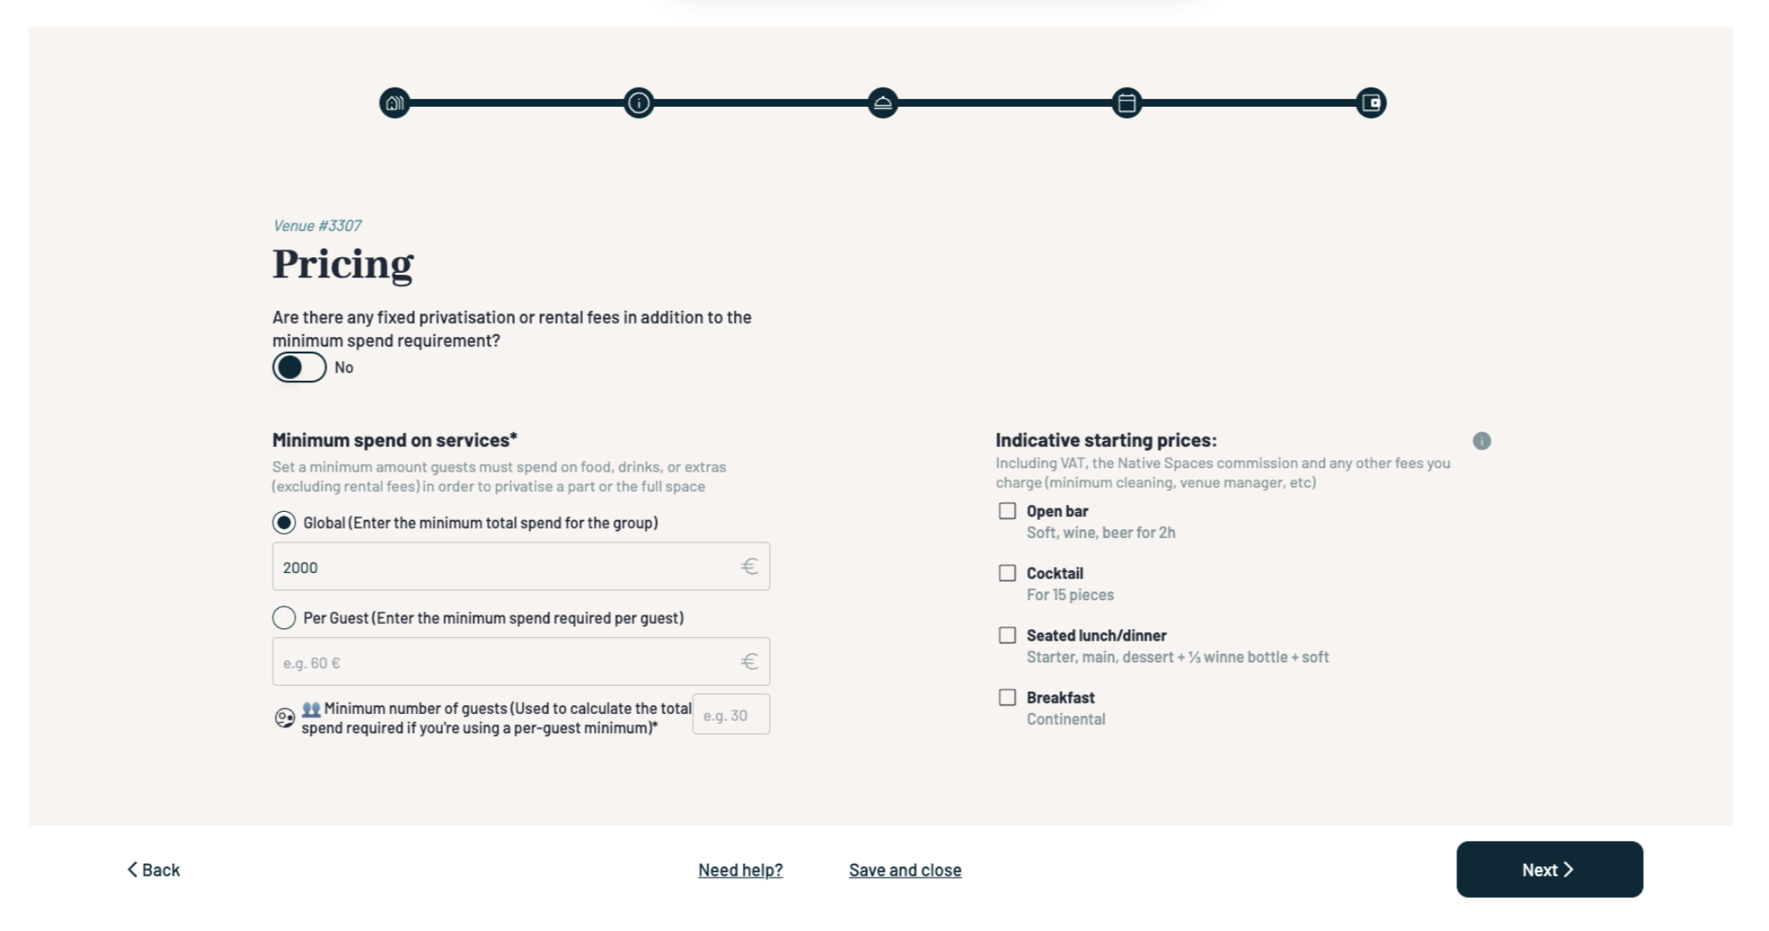Select the wallet pricing step icon

(x=1371, y=103)
